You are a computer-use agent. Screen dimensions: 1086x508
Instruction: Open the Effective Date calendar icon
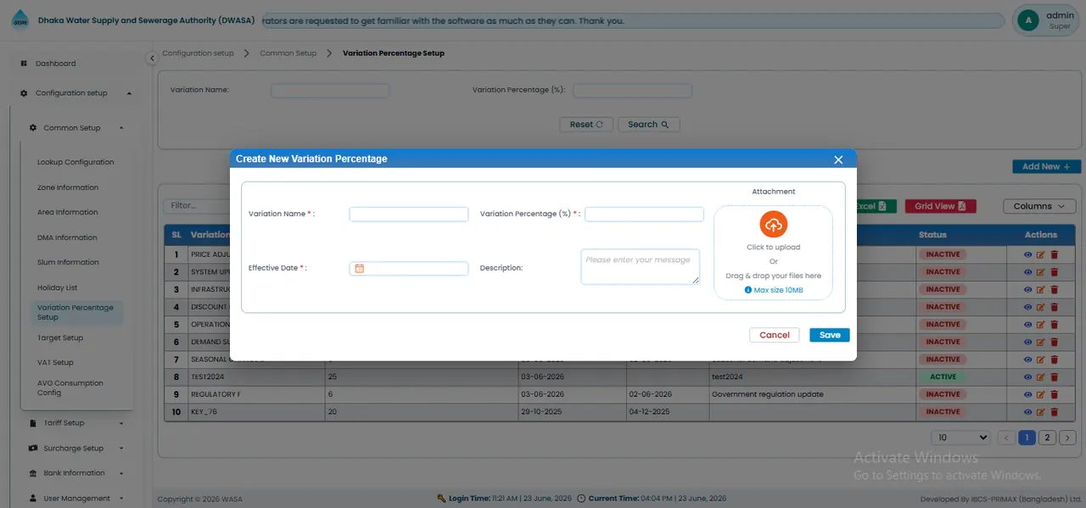click(x=360, y=268)
